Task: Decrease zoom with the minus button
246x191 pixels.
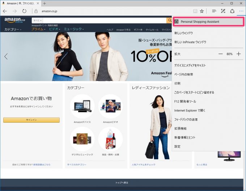Action: pyautogui.click(x=221, y=54)
